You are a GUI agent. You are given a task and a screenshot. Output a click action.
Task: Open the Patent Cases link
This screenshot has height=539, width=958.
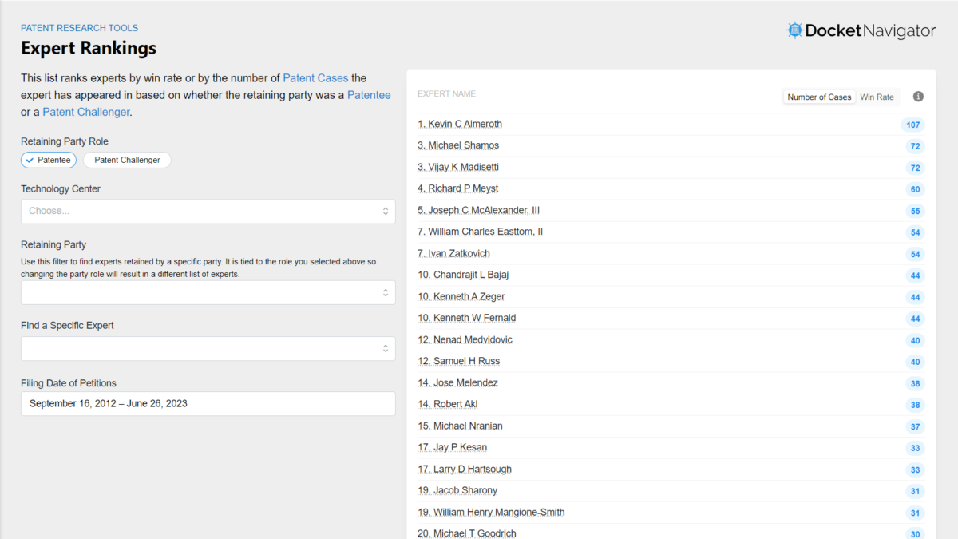(315, 78)
